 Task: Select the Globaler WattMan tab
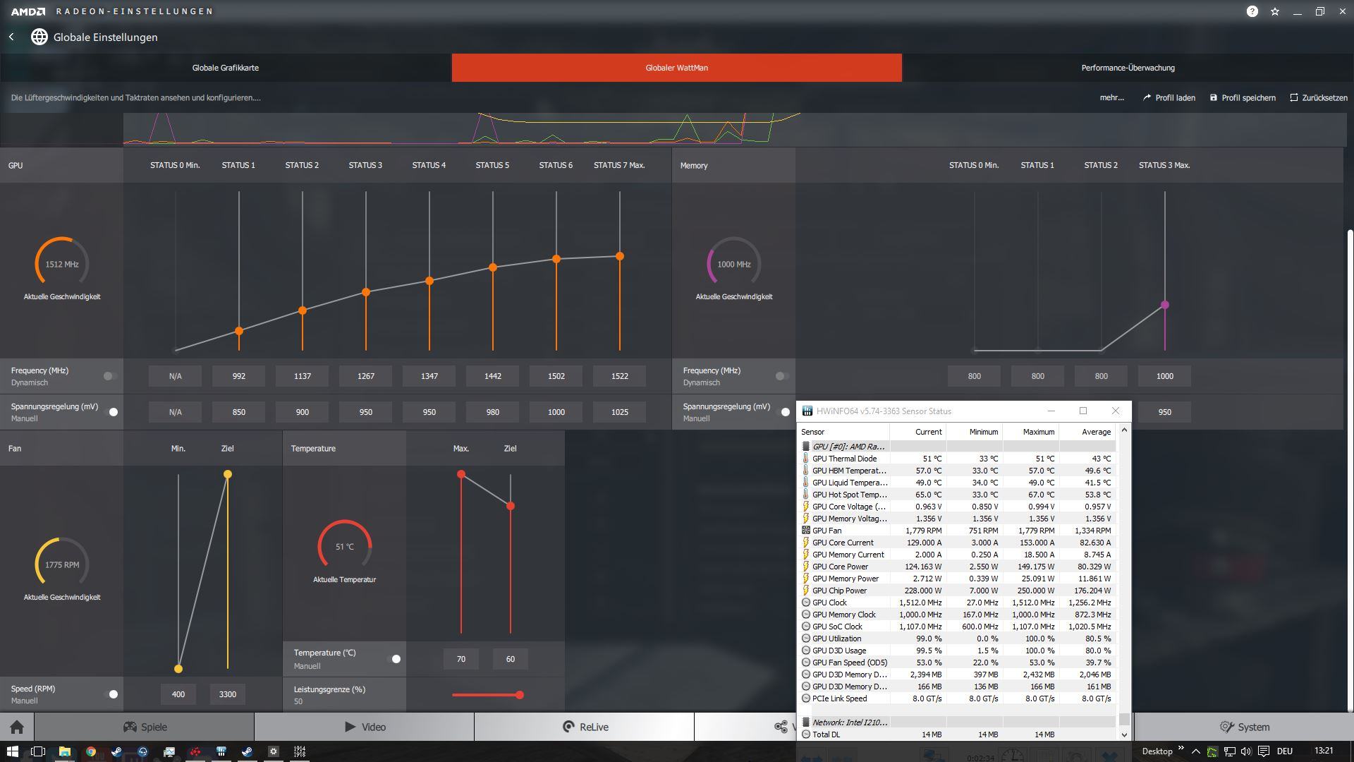677,68
